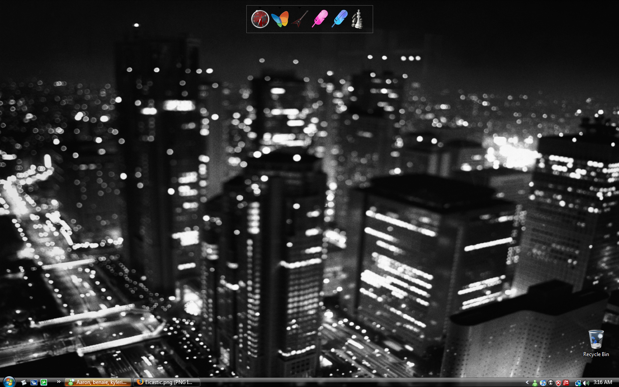
Task: Show hidden system tray icons arrow
Action: pyautogui.click(x=527, y=382)
